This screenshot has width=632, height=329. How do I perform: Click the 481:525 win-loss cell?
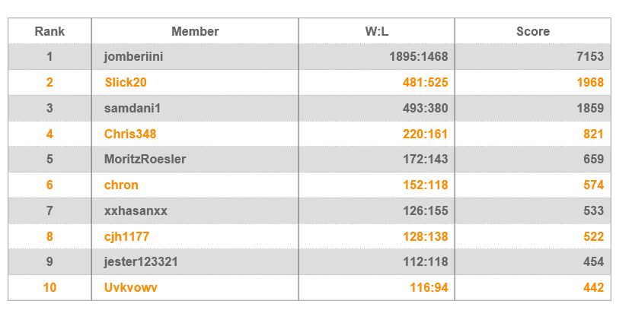[425, 83]
